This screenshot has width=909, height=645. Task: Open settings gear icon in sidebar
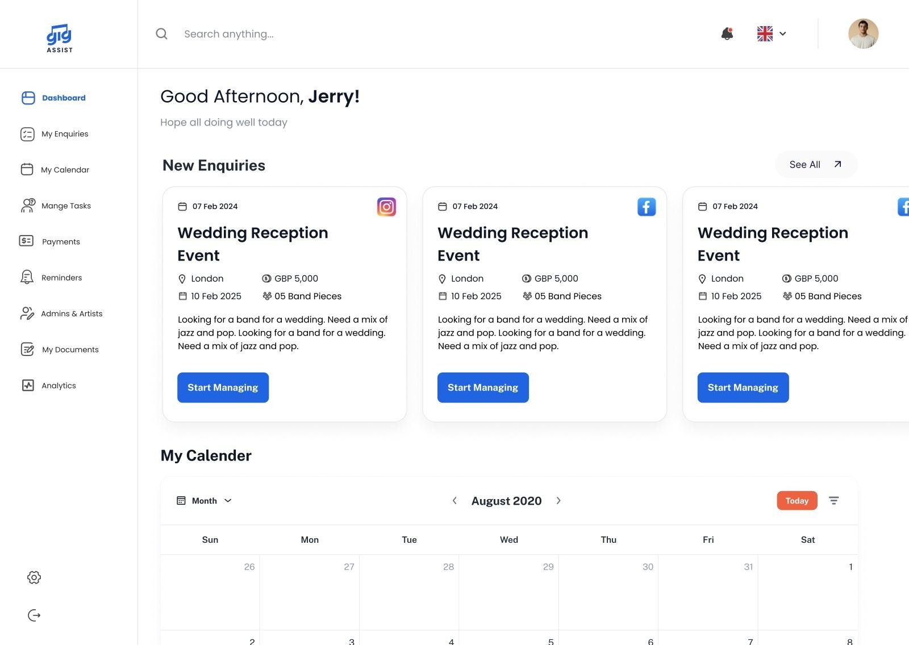coord(34,577)
